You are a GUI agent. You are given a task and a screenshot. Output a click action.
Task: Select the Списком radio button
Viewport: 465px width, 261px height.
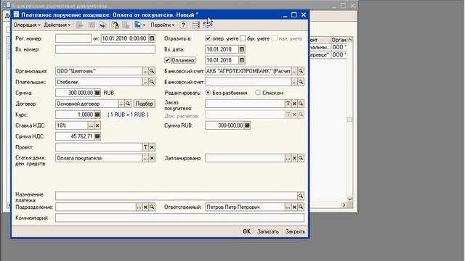pyautogui.click(x=258, y=93)
